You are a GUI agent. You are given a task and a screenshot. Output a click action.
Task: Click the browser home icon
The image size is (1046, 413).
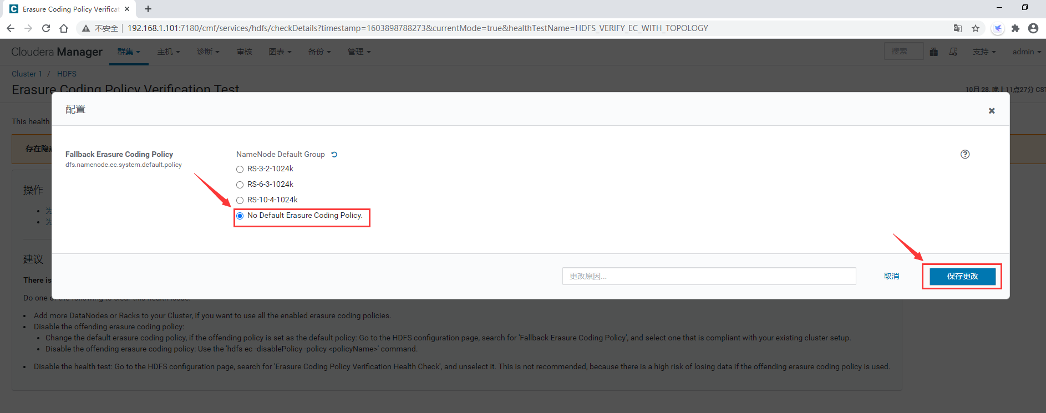64,28
